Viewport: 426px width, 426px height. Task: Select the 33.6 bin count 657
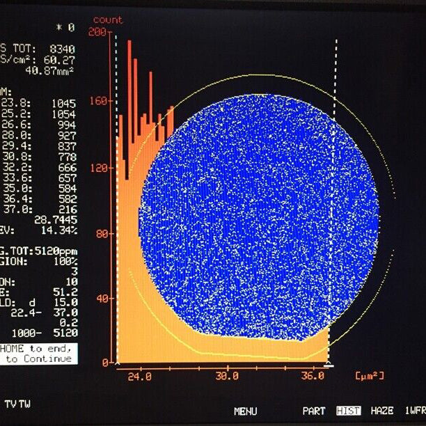coord(68,178)
